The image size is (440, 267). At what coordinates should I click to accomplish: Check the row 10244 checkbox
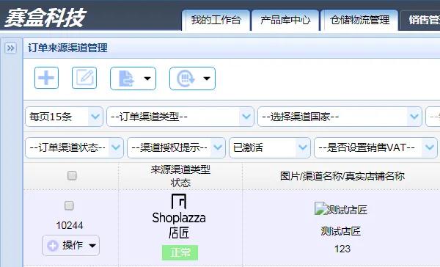coord(69,205)
